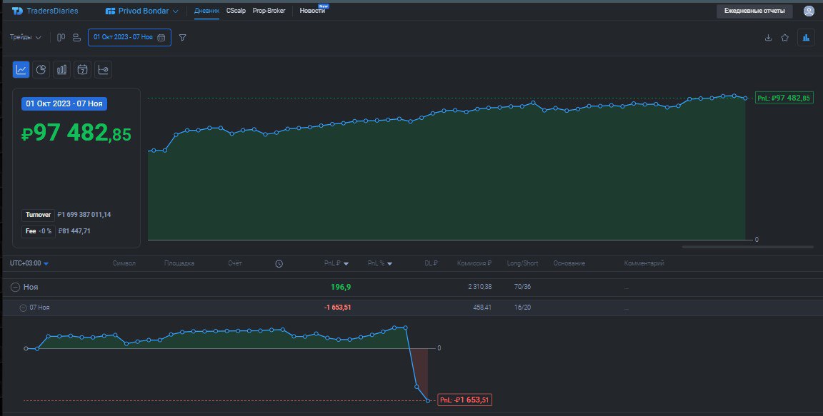Open the Трейды dropdown

tap(25, 37)
